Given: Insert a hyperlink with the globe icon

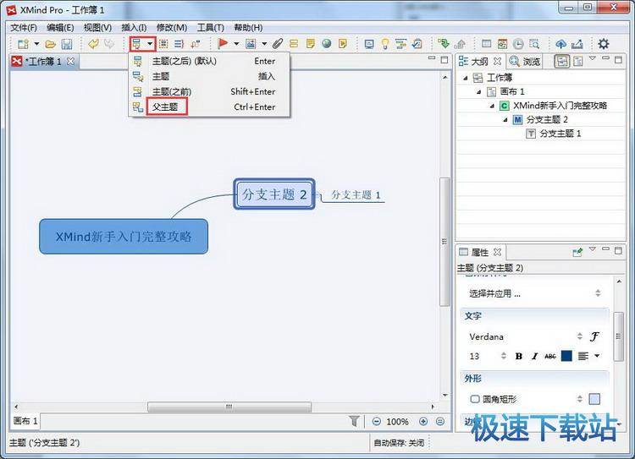Looking at the screenshot, I should (327, 43).
